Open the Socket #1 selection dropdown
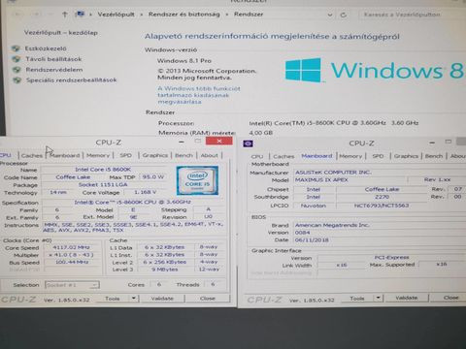Viewport: 466px width, 349px height. (72, 285)
